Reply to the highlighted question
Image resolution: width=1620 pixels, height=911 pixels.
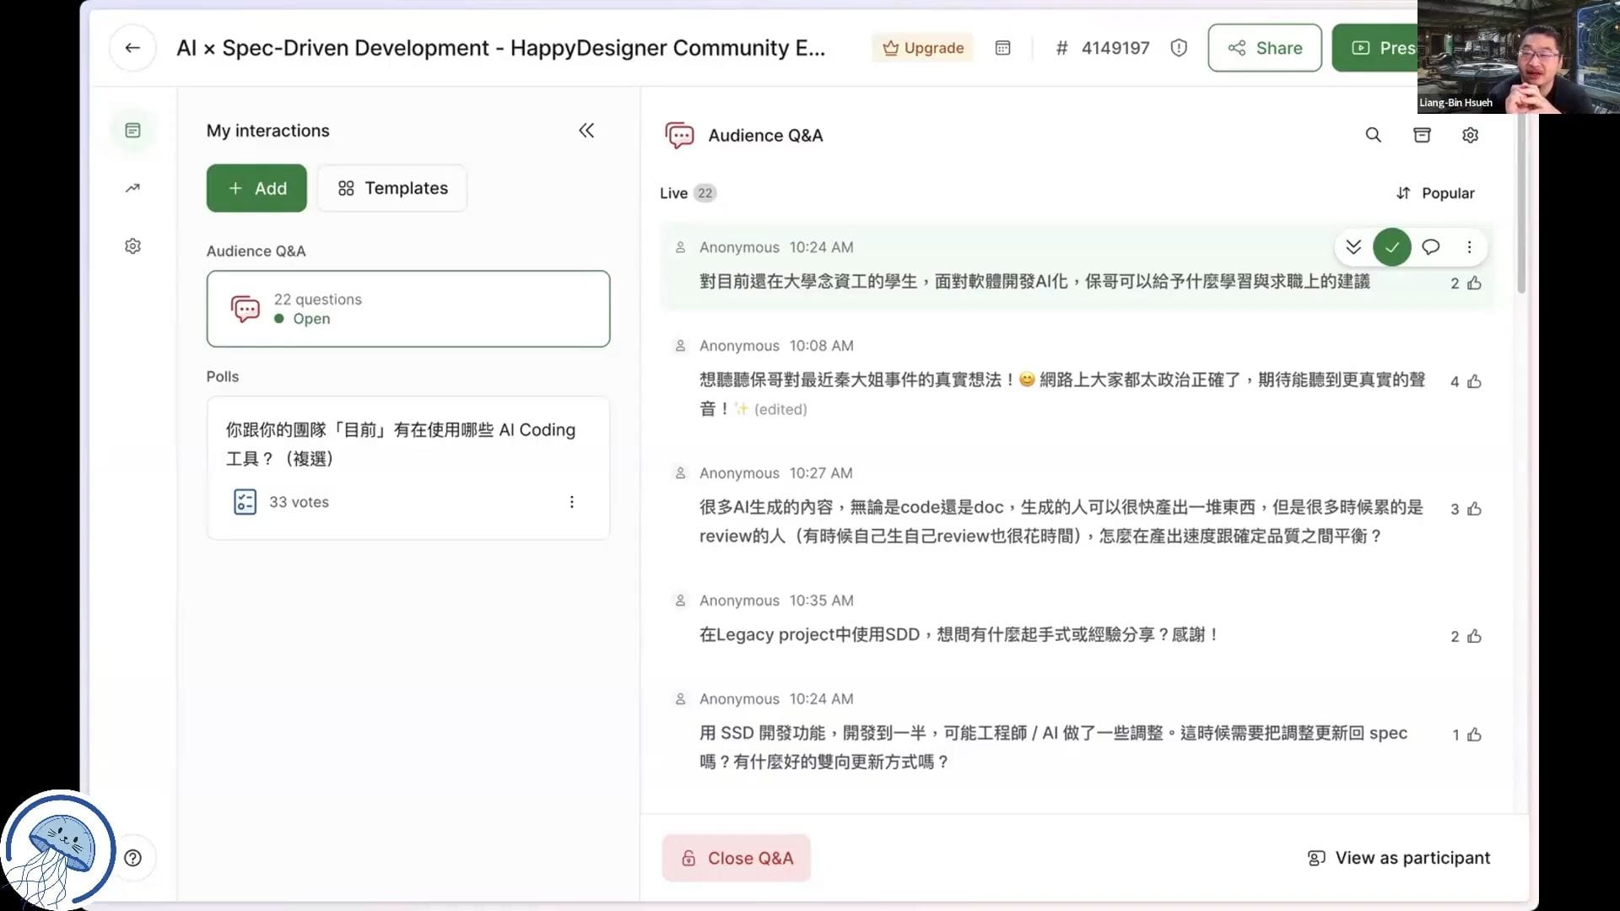1430,247
